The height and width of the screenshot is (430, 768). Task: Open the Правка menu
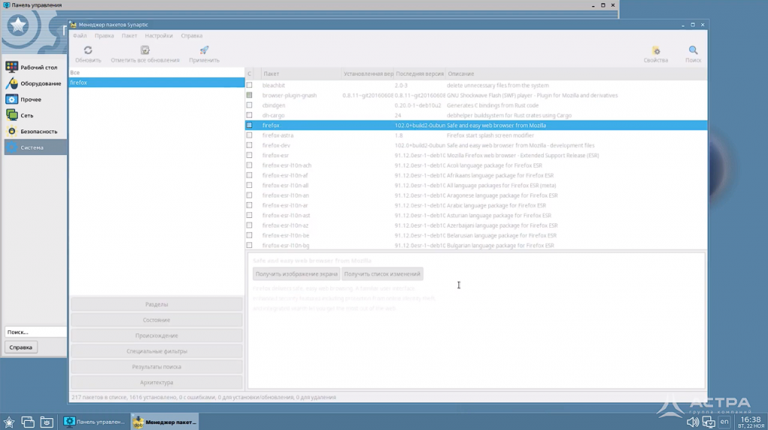tap(104, 36)
